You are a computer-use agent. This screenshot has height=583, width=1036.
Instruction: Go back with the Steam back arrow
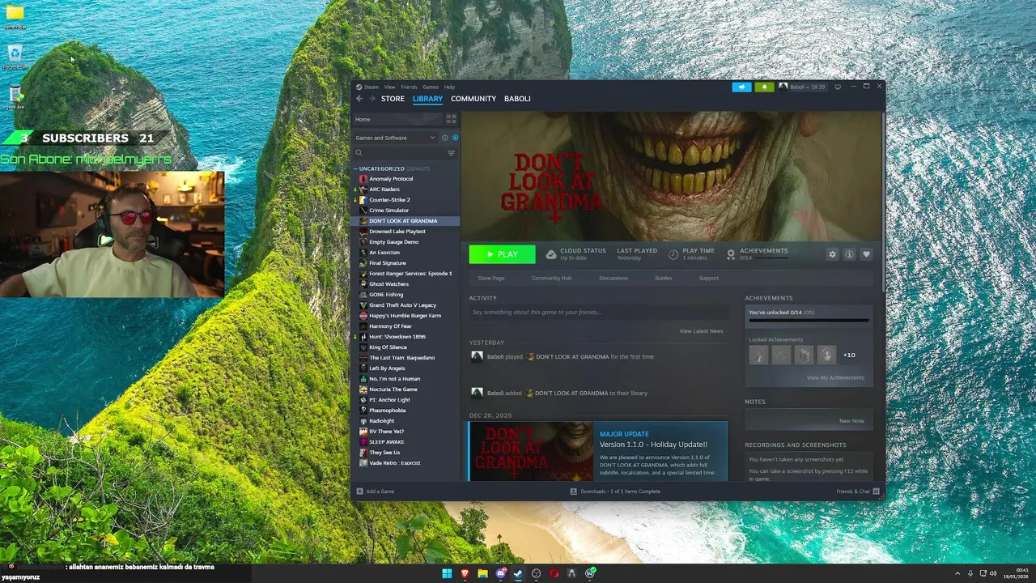pyautogui.click(x=359, y=99)
